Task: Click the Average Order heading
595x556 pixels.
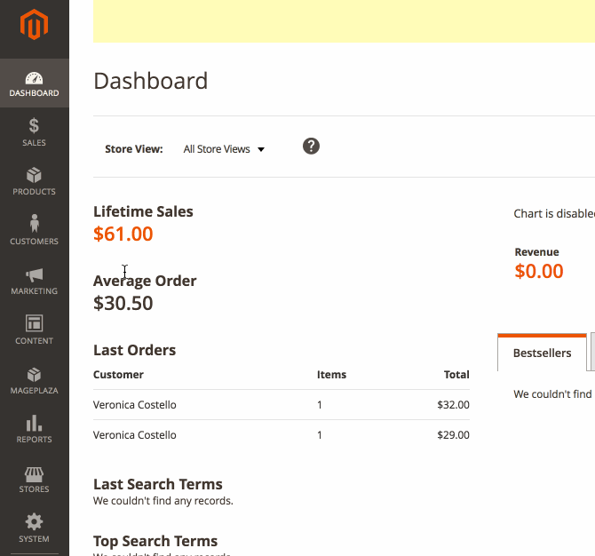Action: pos(145,281)
